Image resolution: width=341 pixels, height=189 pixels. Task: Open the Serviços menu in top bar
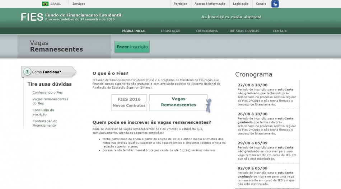(x=79, y=4)
